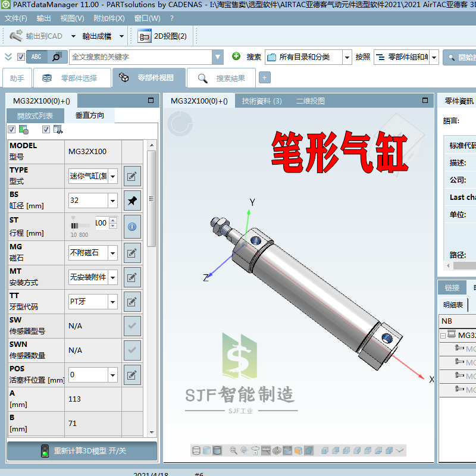Viewport: 476px width, 476px height.
Task: Open the BS 缸径 32 dropdown
Action: 112,201
